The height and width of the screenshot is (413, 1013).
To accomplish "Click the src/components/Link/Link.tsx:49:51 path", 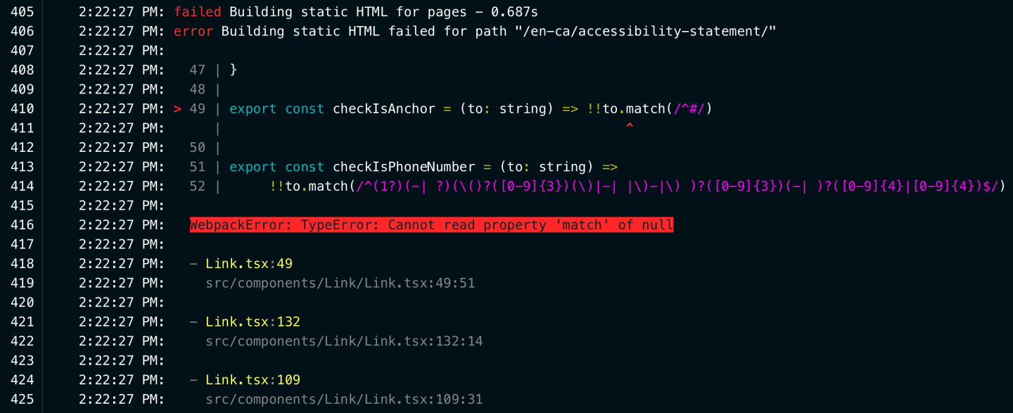I will click(x=340, y=284).
